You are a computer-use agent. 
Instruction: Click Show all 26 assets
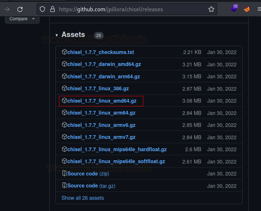coord(83,198)
